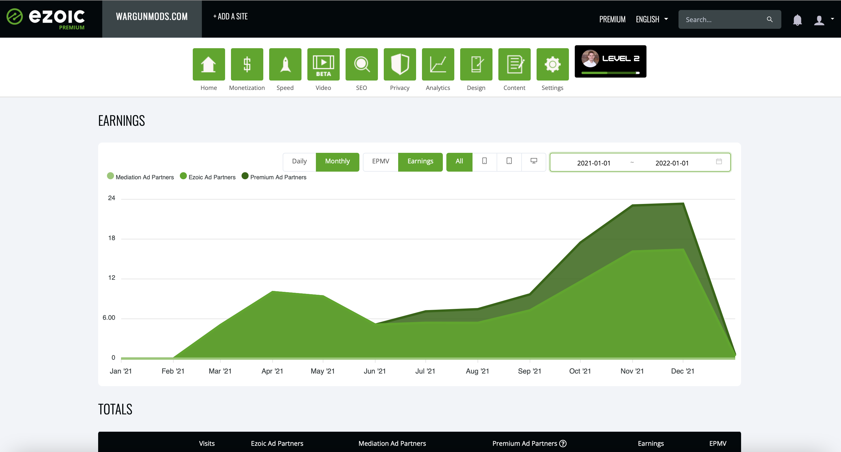
Task: Select the All devices filter
Action: 459,162
